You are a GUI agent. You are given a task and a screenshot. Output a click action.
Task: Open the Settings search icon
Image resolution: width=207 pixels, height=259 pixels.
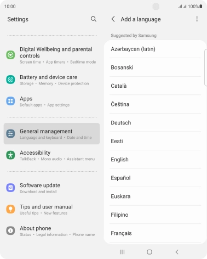coord(94,19)
